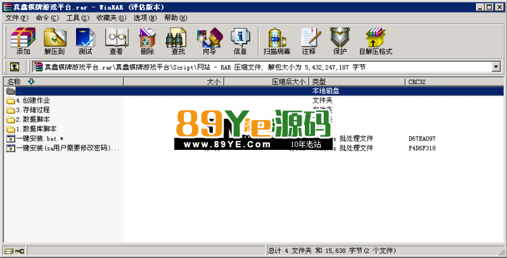507x258 pixels.
Task: Open the Find (查找) binoculars tool
Action: coord(178,41)
